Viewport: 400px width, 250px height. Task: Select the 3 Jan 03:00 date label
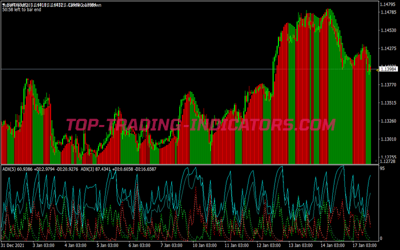pyautogui.click(x=43, y=245)
